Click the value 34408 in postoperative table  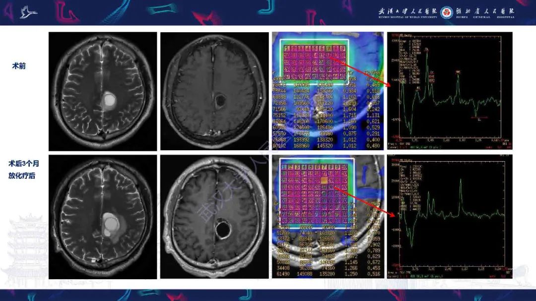(x=282, y=268)
